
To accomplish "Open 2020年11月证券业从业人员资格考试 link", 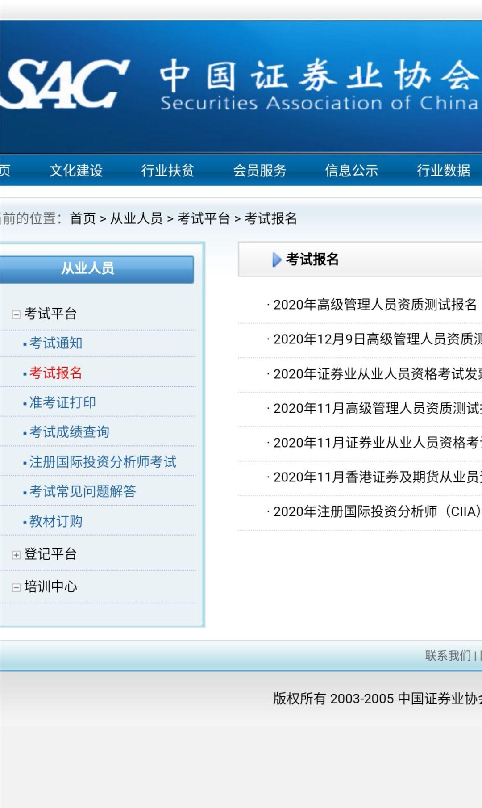I will point(378,443).
